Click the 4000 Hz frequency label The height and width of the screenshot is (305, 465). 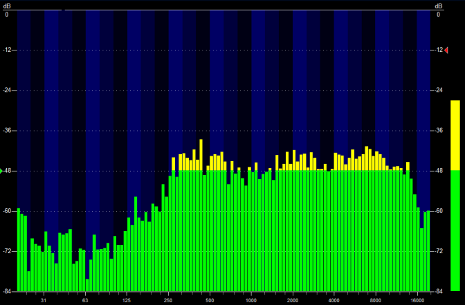click(x=334, y=300)
